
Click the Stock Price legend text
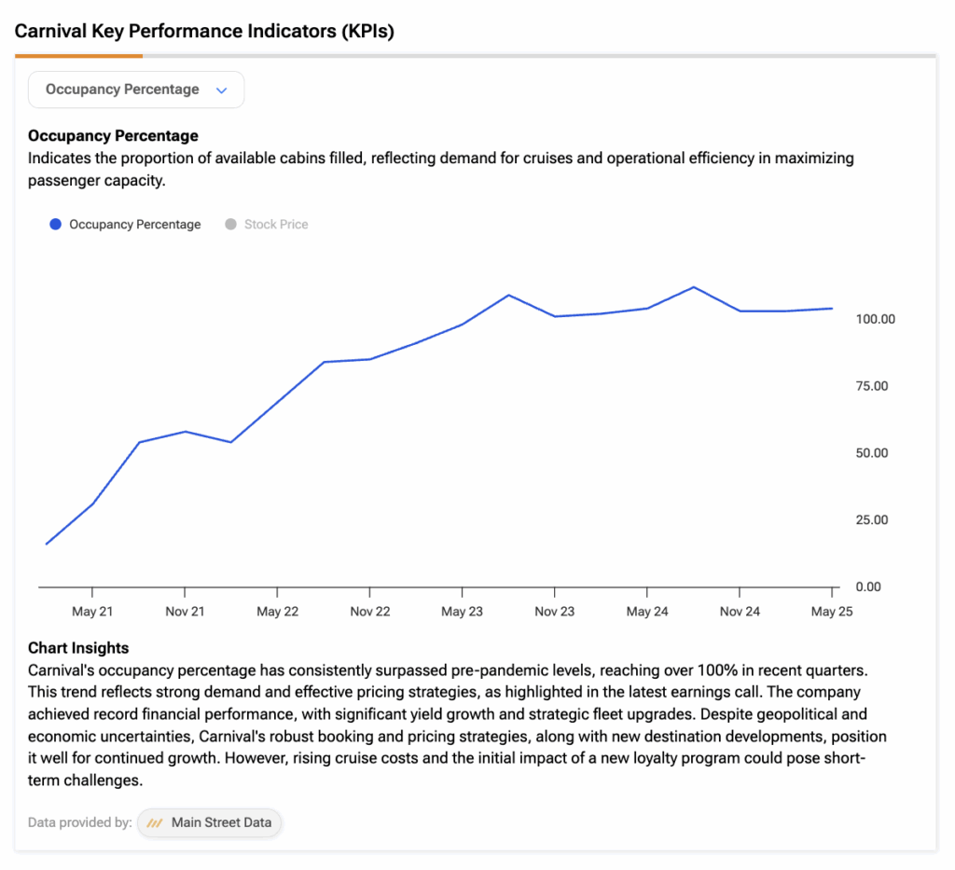pos(276,224)
